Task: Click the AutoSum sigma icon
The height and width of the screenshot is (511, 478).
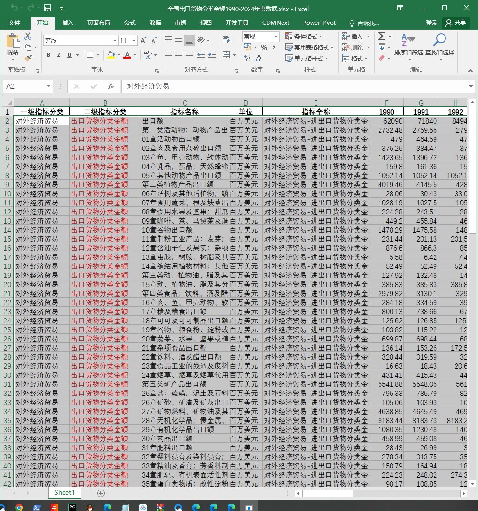Action: [382, 36]
